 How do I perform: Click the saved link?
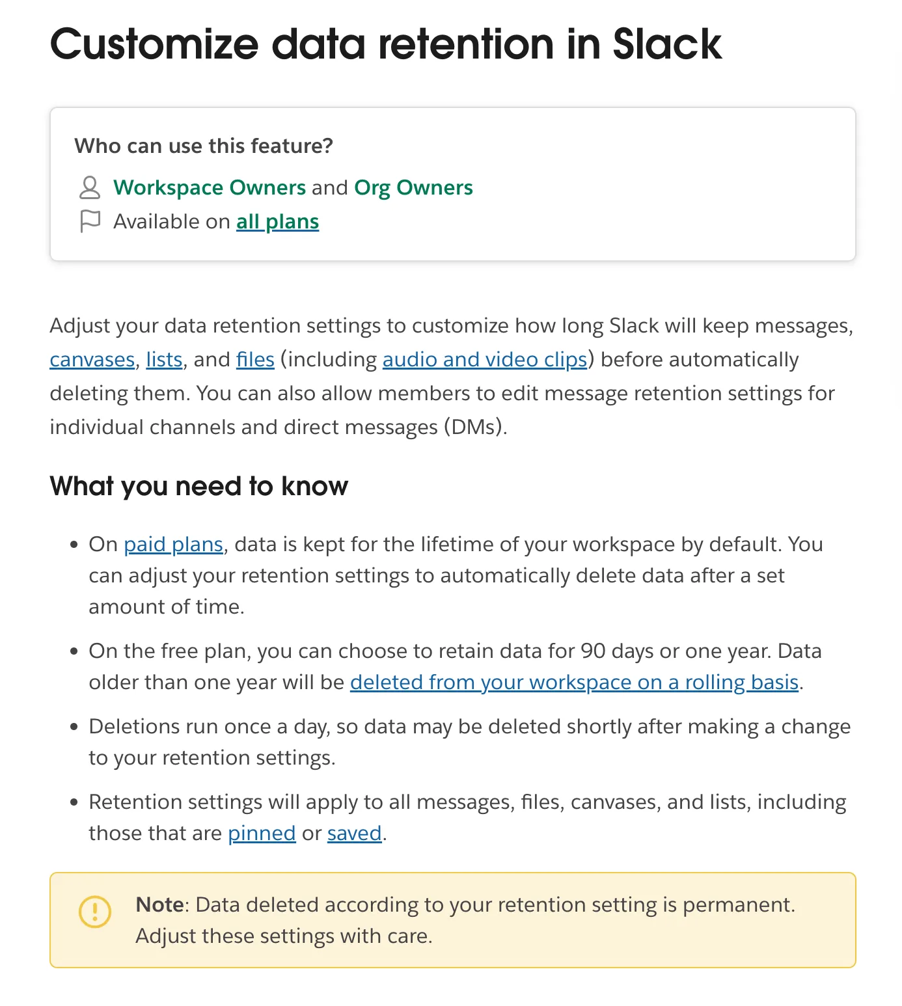354,833
